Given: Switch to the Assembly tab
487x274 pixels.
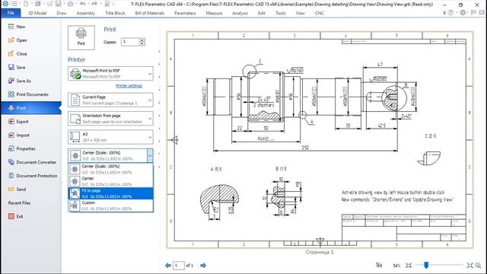Looking at the screenshot, I should click(86, 13).
